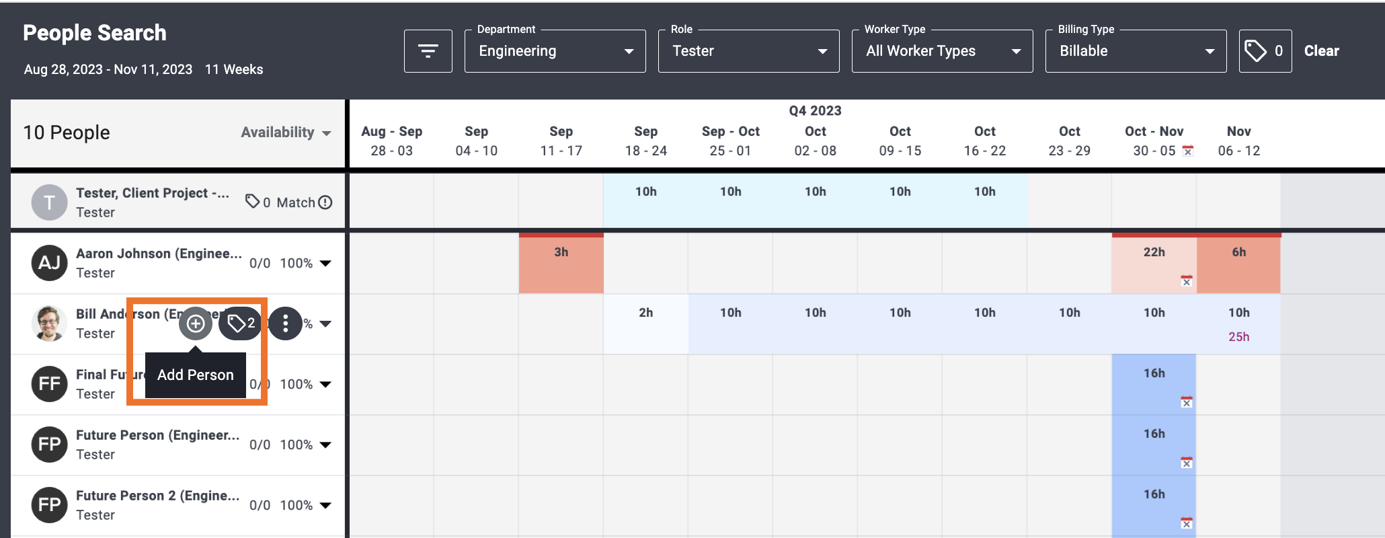Image resolution: width=1385 pixels, height=538 pixels.
Task: Click the Clear filters button
Action: coord(1321,51)
